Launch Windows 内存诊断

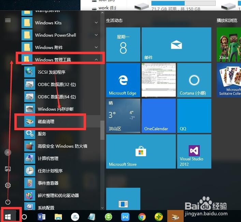tap(61, 109)
